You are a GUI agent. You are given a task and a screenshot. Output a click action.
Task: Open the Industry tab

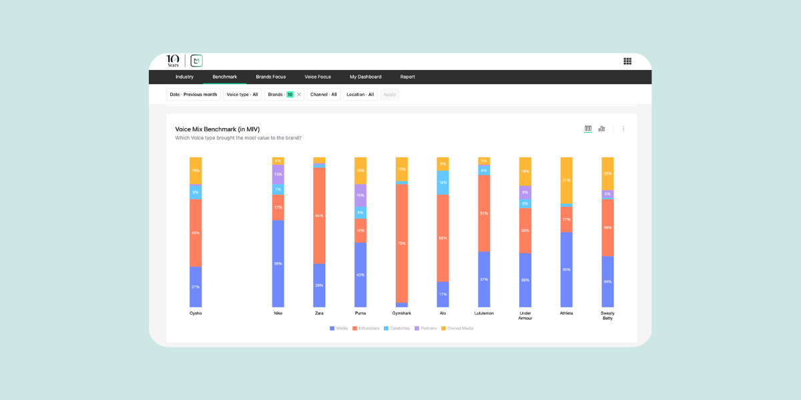coord(184,77)
